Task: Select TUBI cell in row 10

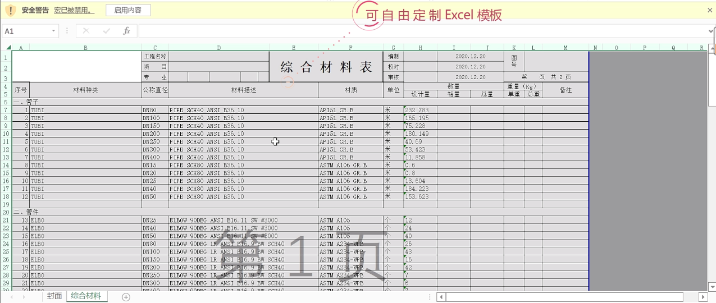Action: (85, 134)
